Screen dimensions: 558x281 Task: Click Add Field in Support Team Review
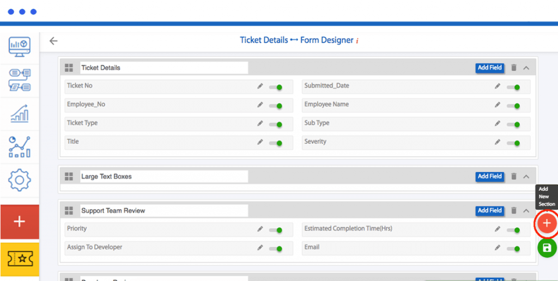(489, 211)
